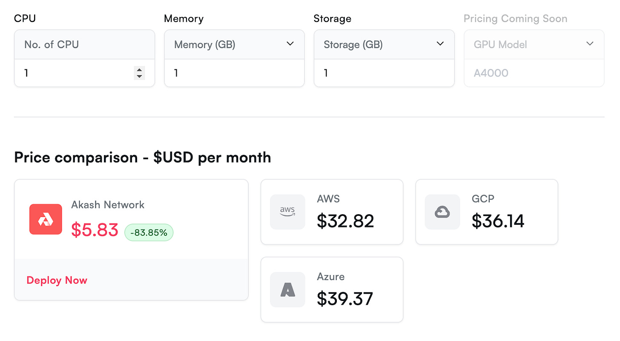Click the Pricing Coming Soon label
Viewport: 620px width, 341px height.
515,19
